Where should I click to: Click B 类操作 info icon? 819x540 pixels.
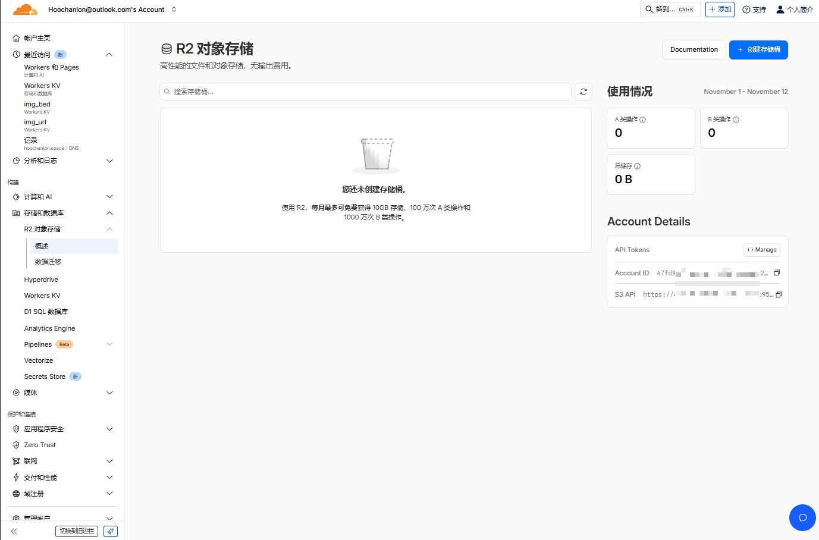click(x=736, y=120)
